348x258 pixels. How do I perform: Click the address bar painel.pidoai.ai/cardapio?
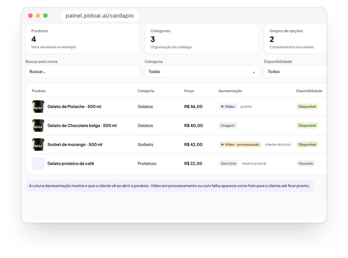(x=100, y=16)
